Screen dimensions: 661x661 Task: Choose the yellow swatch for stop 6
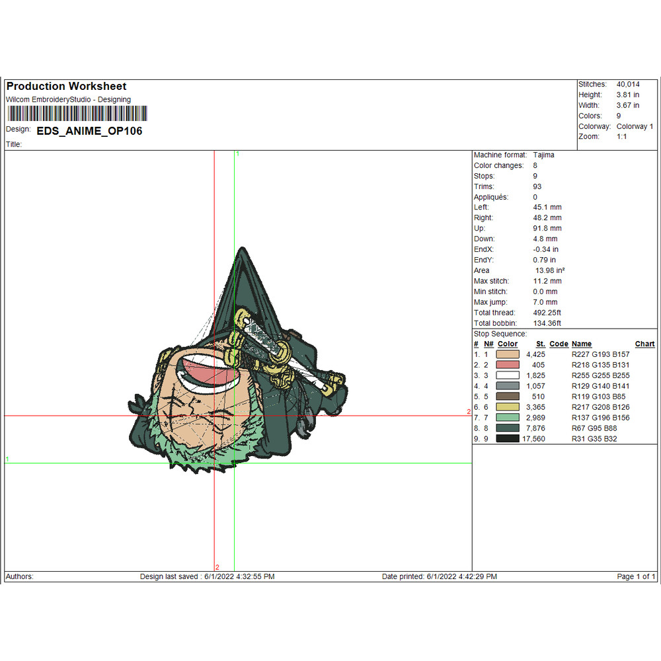508,407
